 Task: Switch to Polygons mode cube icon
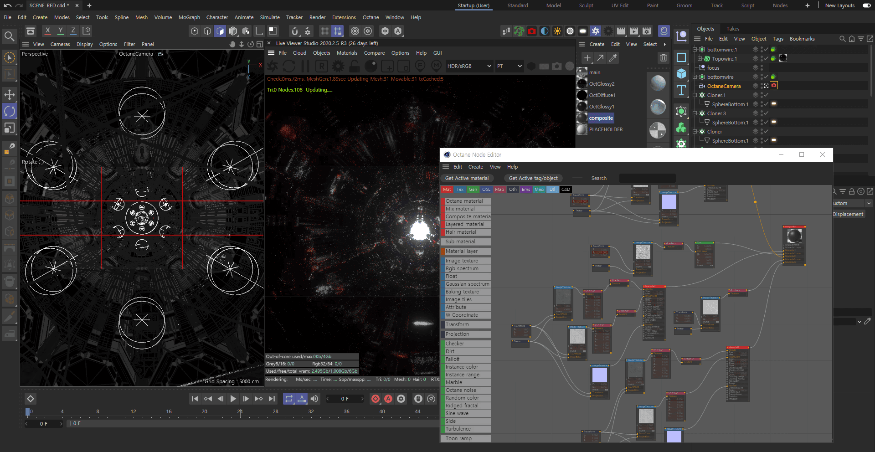pyautogui.click(x=220, y=31)
